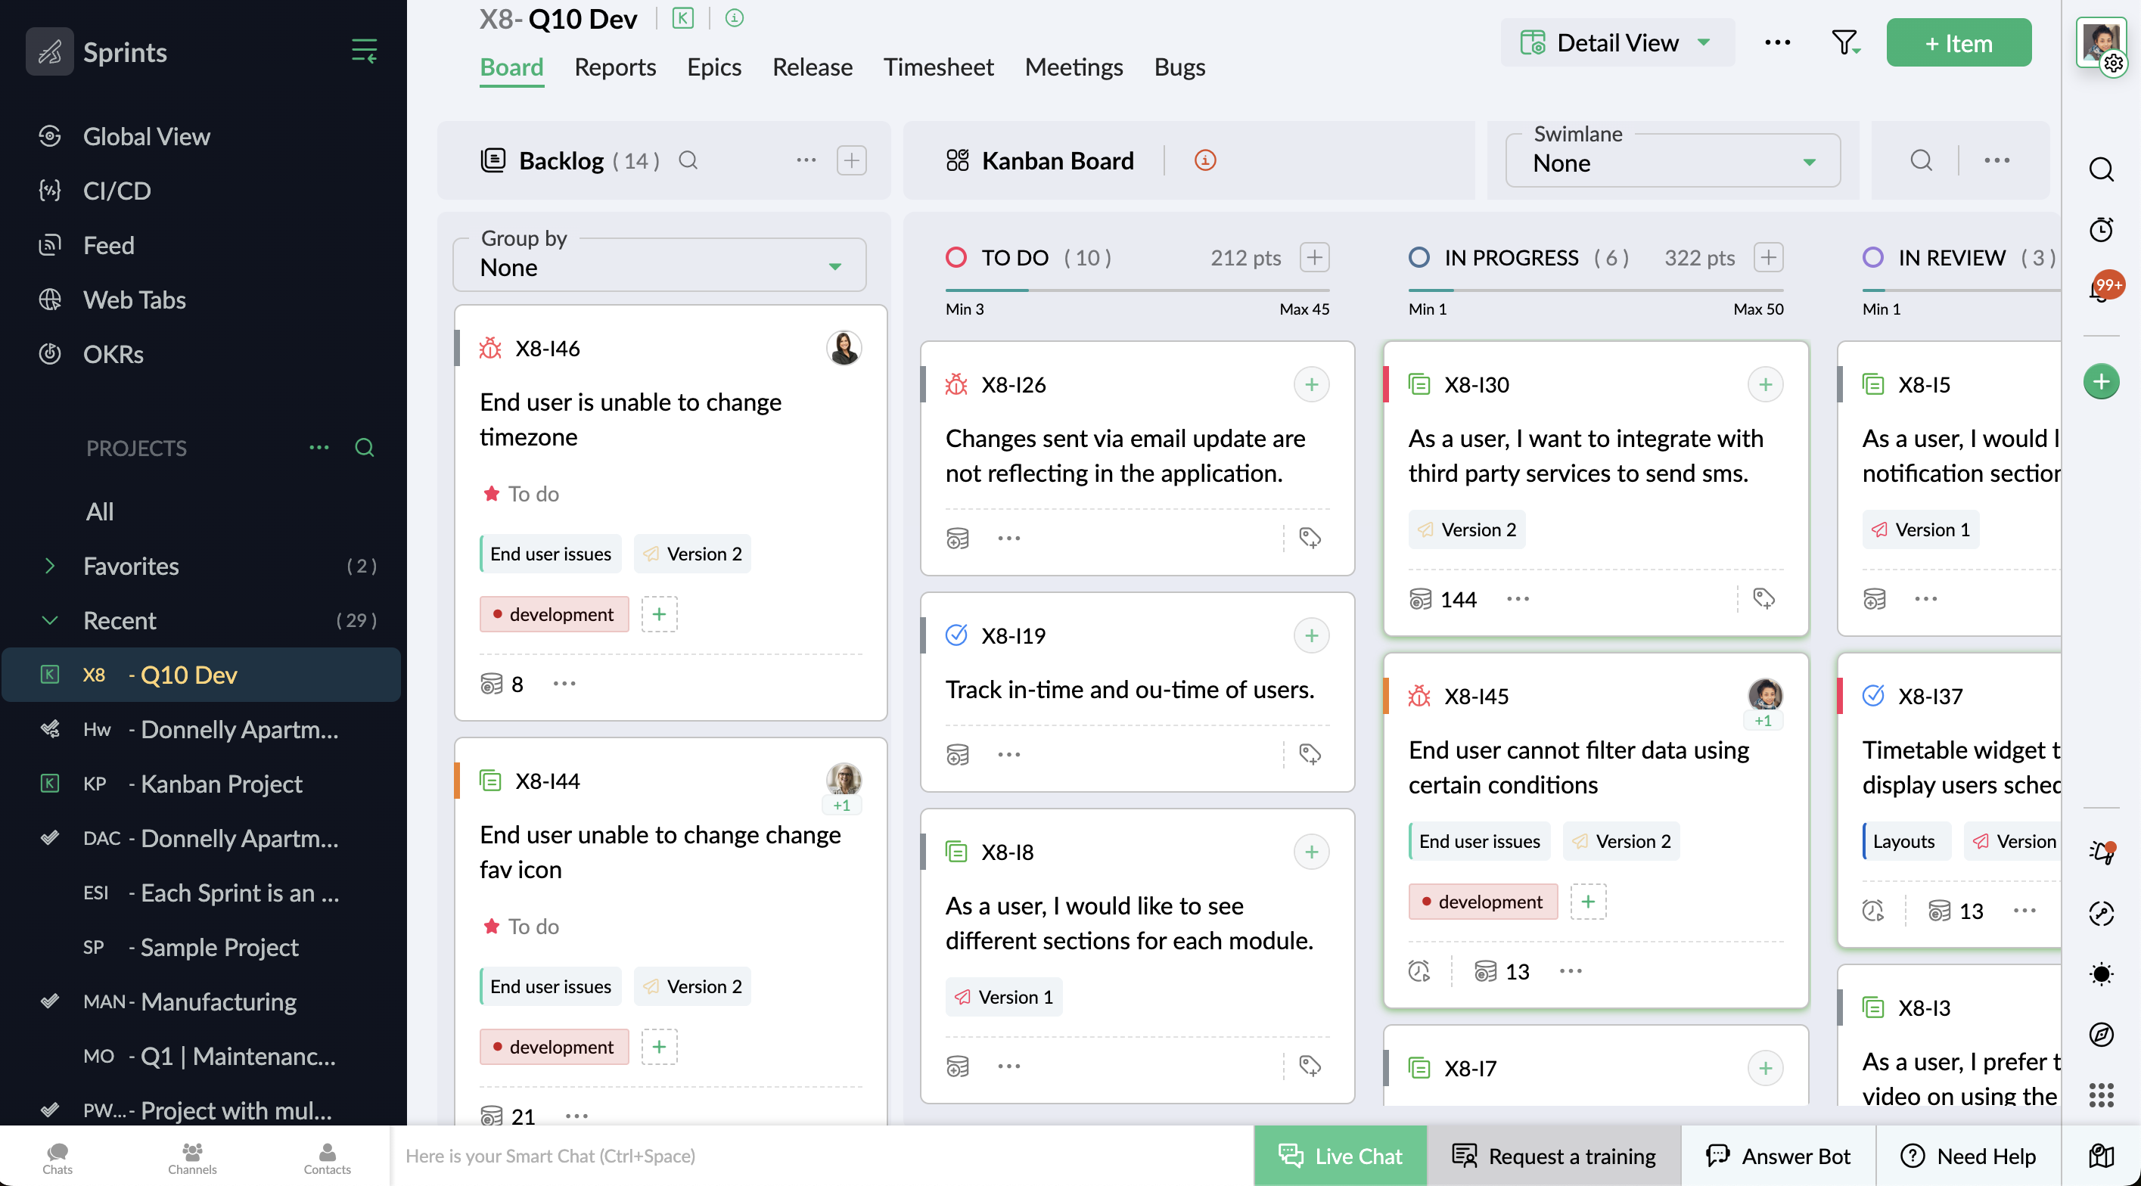2141x1186 pixels.
Task: Click the filter funnel icon
Action: [1844, 42]
